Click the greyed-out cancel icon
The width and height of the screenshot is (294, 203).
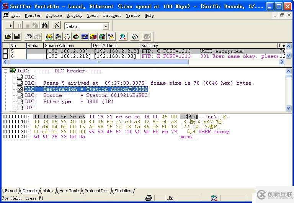tap(147, 36)
